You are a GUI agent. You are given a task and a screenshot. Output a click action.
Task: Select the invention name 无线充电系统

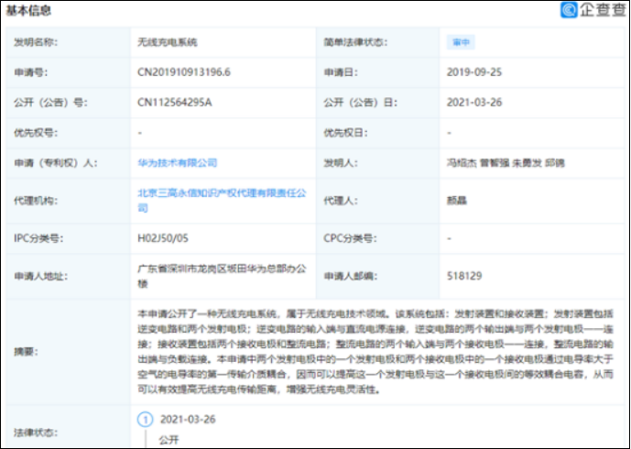168,42
